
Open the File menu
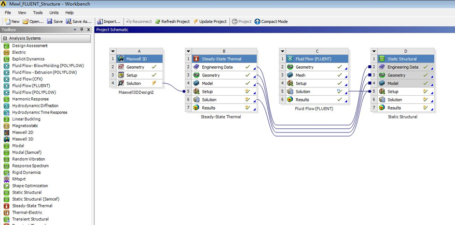[8, 13]
